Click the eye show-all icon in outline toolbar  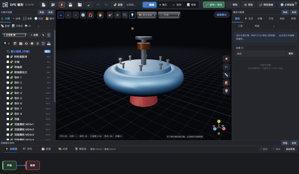pos(26,43)
